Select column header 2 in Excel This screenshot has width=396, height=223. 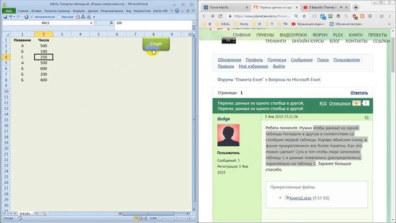point(43,34)
